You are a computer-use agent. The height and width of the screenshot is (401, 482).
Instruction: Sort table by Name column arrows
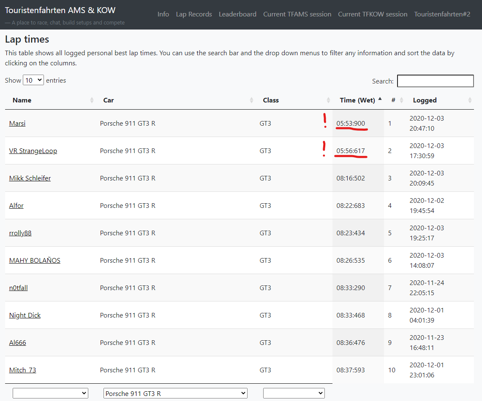[x=92, y=100]
